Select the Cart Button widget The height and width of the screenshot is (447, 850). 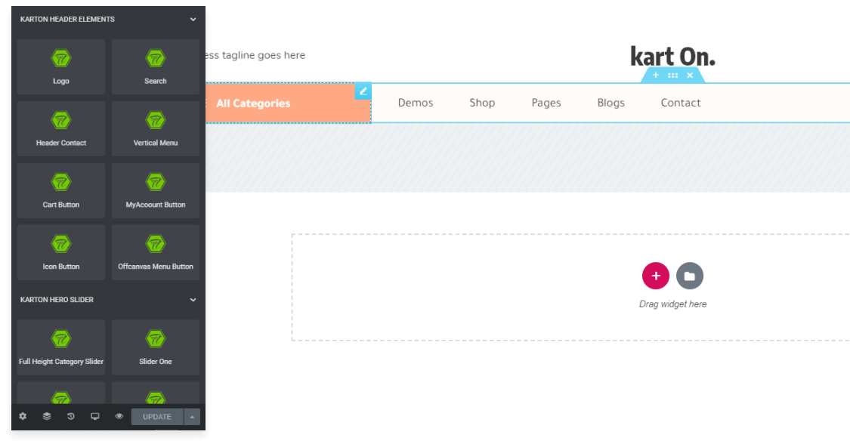[60, 190]
